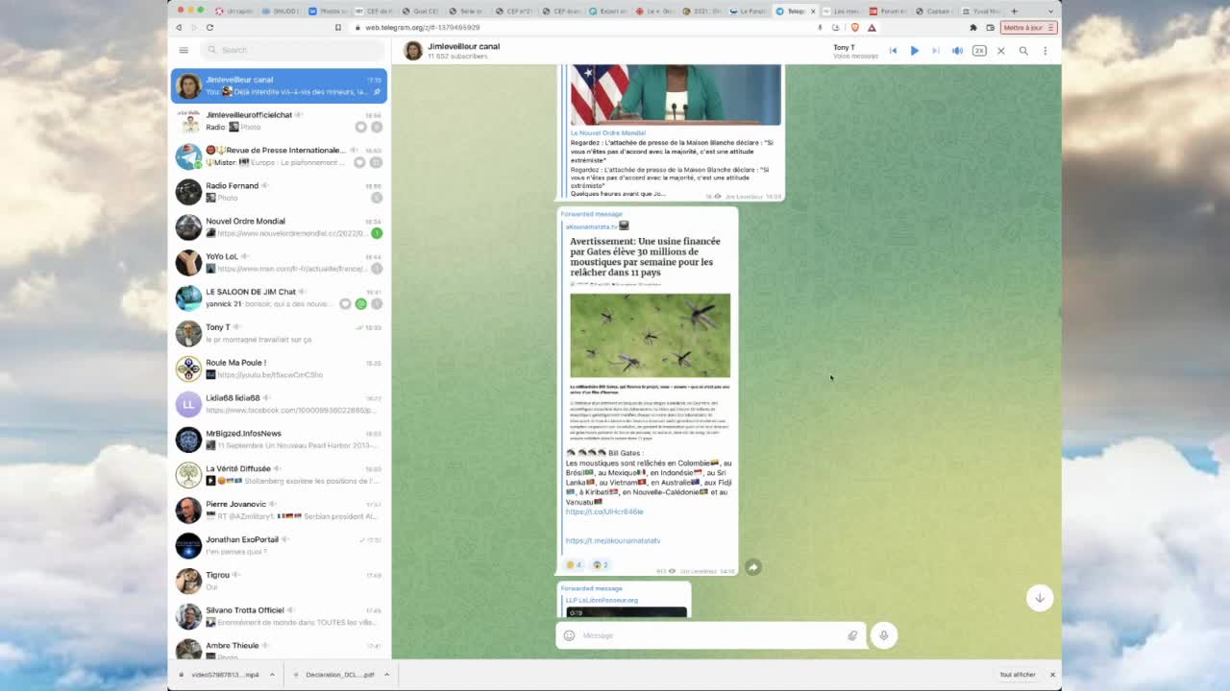
Task: Toggle 2X playback speed
Action: pyautogui.click(x=979, y=51)
